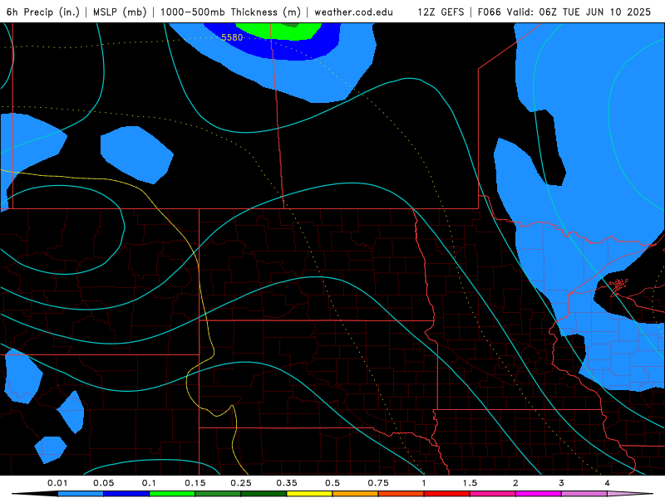Click the 0.35 legend value label
665x498 pixels.
(x=287, y=483)
